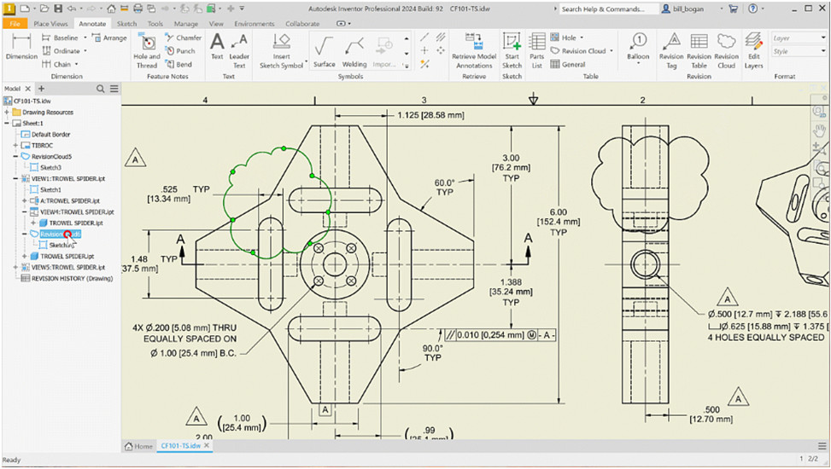This screenshot has width=831, height=469.
Task: Select the Surface texture symbol
Action: (324, 51)
